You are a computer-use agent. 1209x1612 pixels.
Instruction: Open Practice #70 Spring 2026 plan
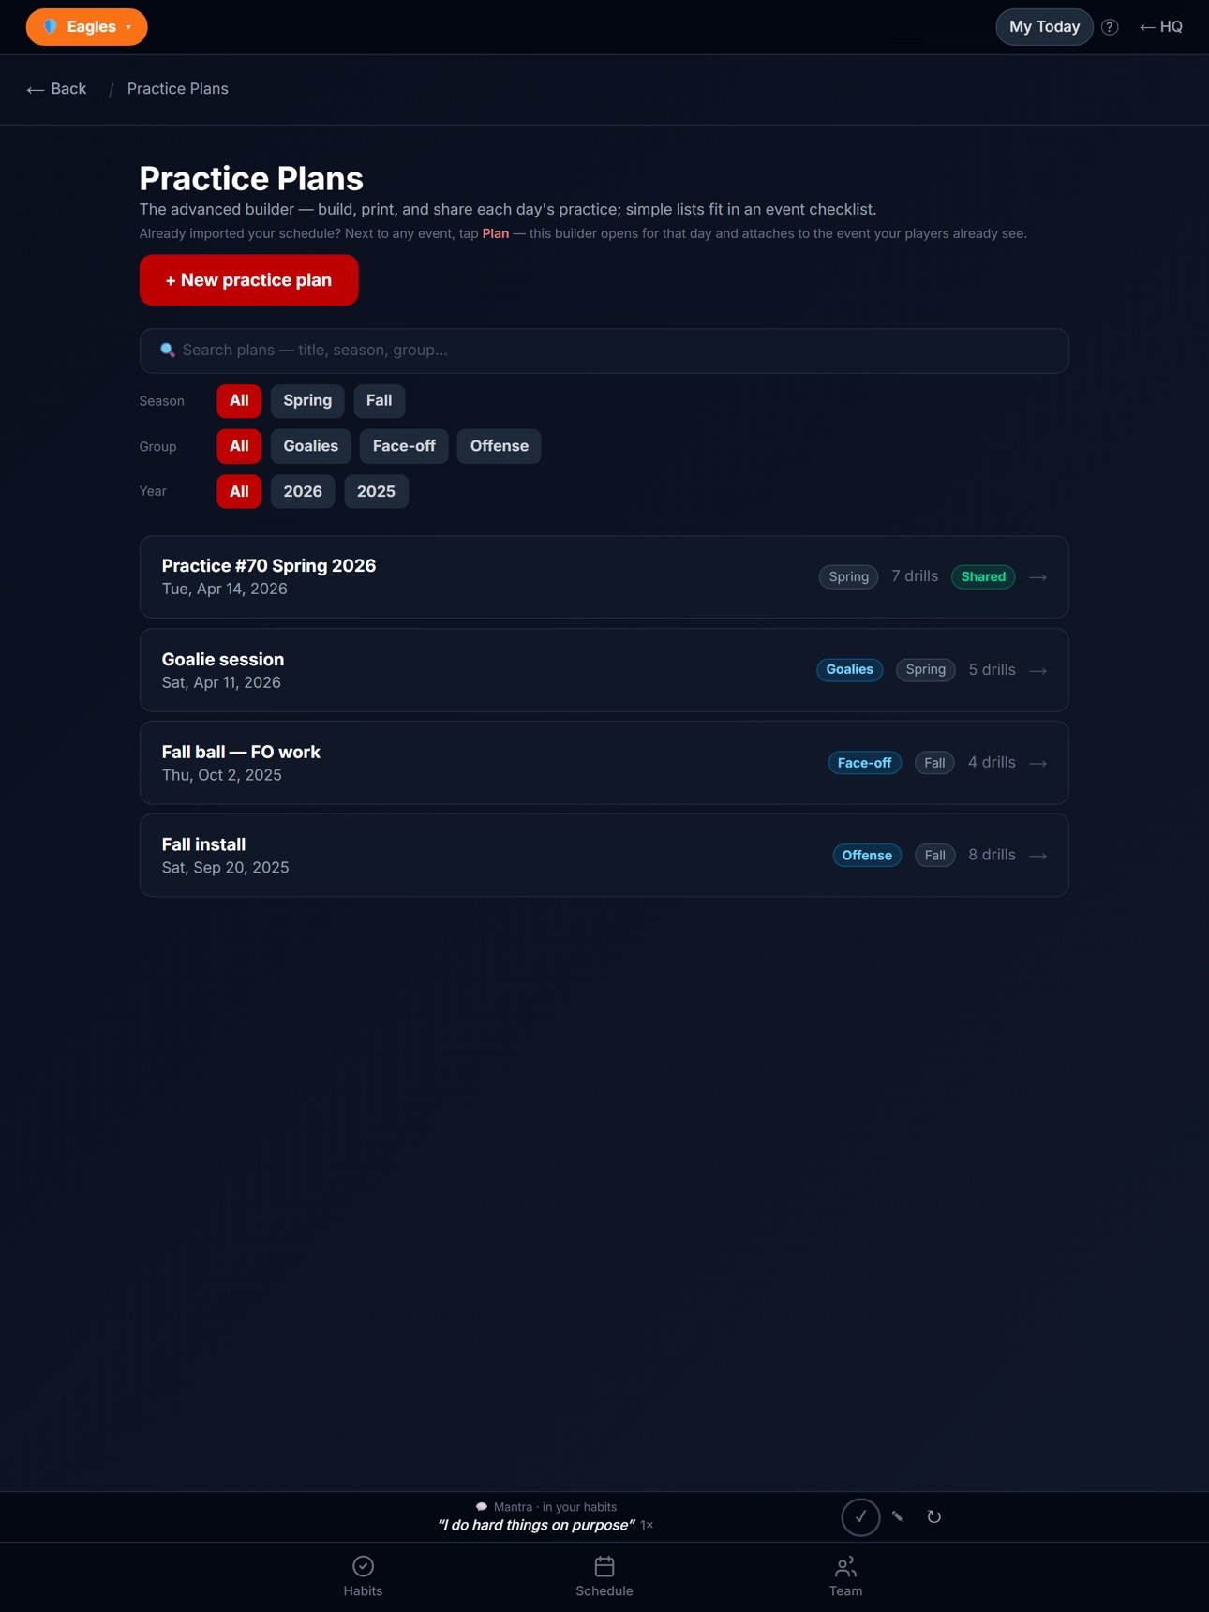click(x=604, y=577)
